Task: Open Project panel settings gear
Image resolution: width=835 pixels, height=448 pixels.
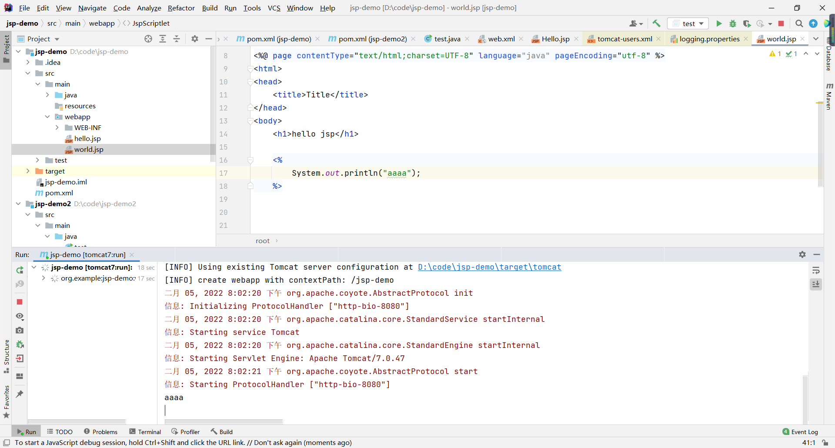Action: click(x=195, y=39)
